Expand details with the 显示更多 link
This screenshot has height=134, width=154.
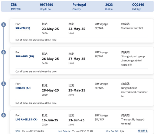pyautogui.click(x=143, y=131)
